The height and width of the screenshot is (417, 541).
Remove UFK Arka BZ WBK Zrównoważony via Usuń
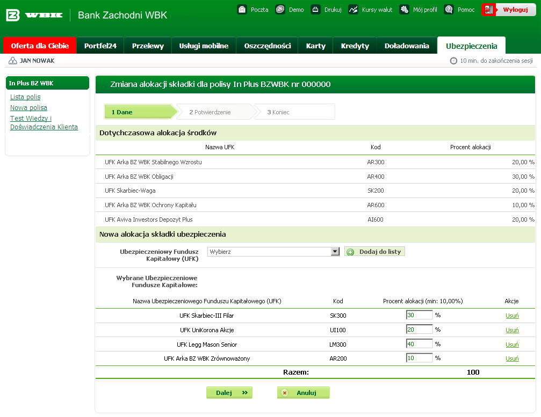point(512,359)
